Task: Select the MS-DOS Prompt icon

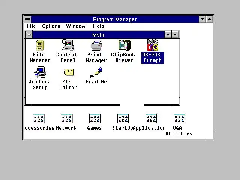Action: pos(153,45)
